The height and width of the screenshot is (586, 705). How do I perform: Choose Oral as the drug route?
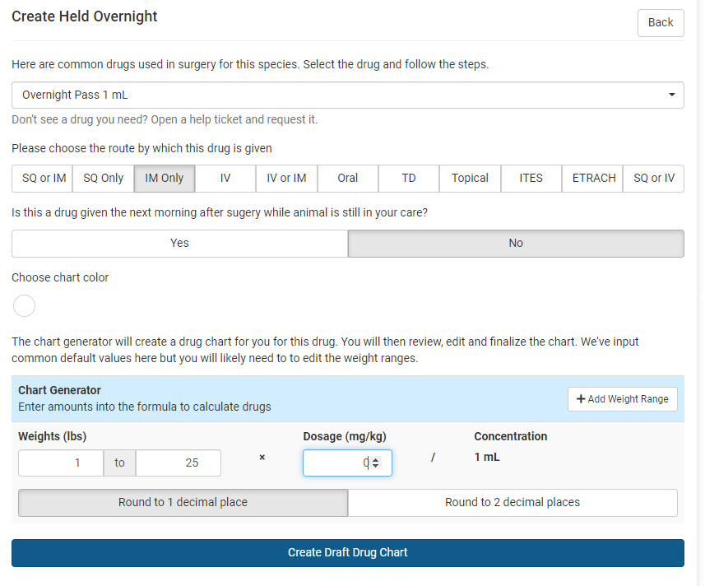point(348,179)
